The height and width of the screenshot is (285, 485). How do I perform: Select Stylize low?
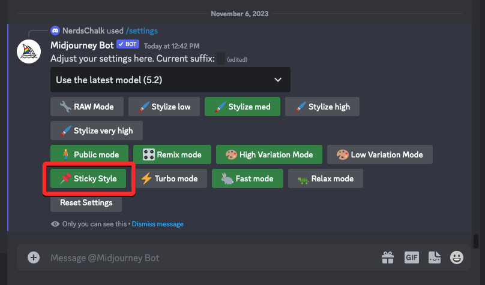pyautogui.click(x=164, y=107)
